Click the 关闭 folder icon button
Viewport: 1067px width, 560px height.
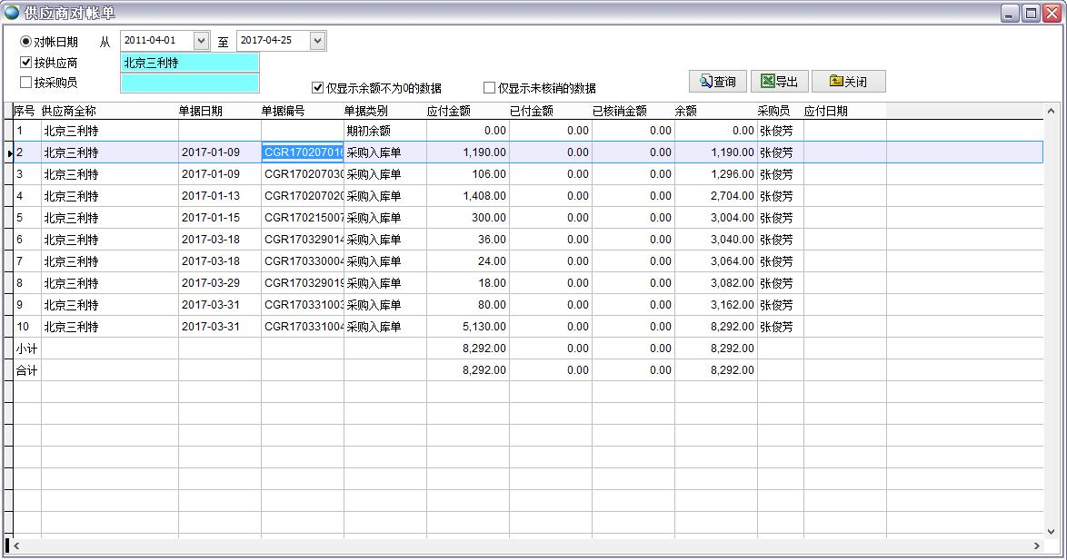(x=848, y=82)
